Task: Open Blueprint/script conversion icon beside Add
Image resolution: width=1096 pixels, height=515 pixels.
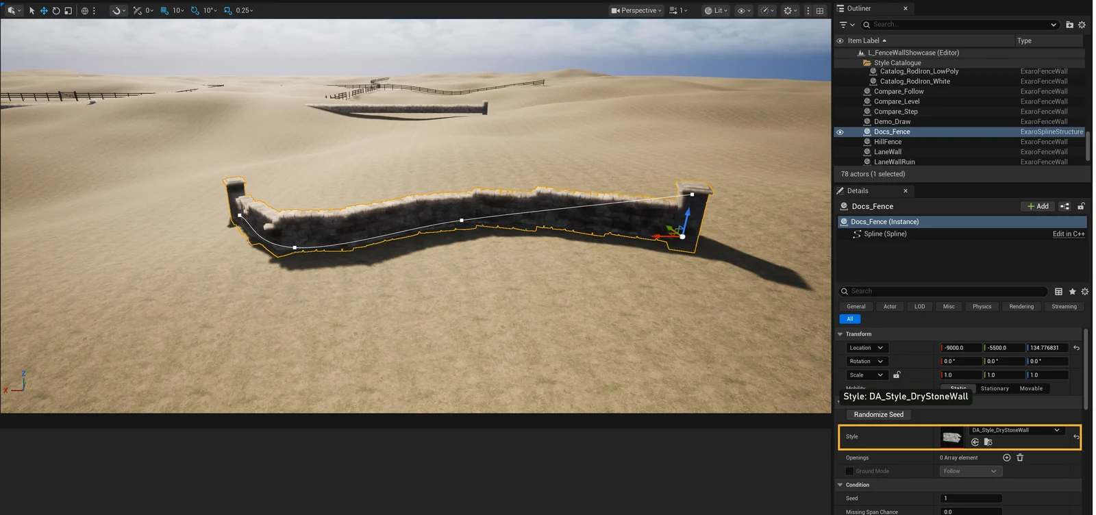Action: pos(1064,206)
